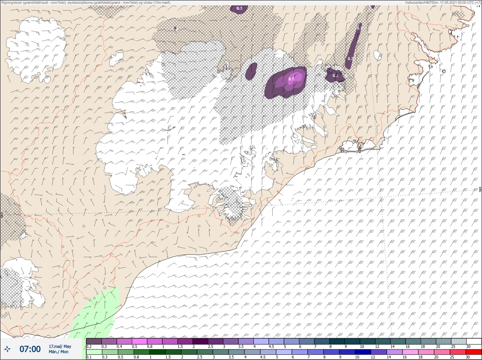Pick the bright pink upper legend swatch at 0.5

pos(139,341)
